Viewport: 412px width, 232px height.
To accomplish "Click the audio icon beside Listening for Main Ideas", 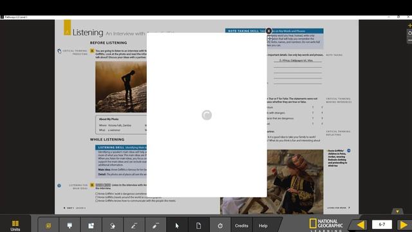I will click(x=59, y=186).
